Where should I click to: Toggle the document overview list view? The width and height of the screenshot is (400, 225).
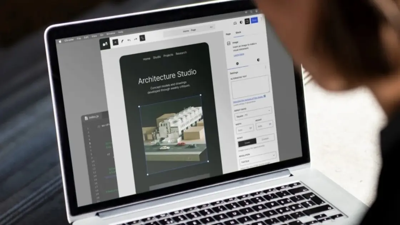click(x=142, y=38)
